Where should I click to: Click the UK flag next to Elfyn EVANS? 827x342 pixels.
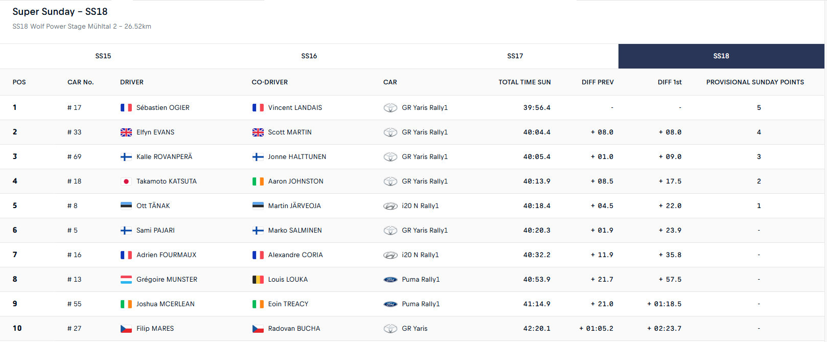(126, 132)
